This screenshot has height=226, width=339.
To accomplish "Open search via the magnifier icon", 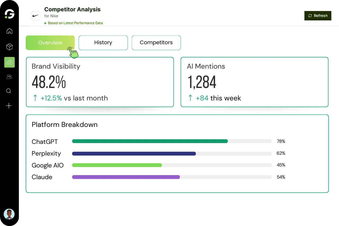I will (9, 91).
